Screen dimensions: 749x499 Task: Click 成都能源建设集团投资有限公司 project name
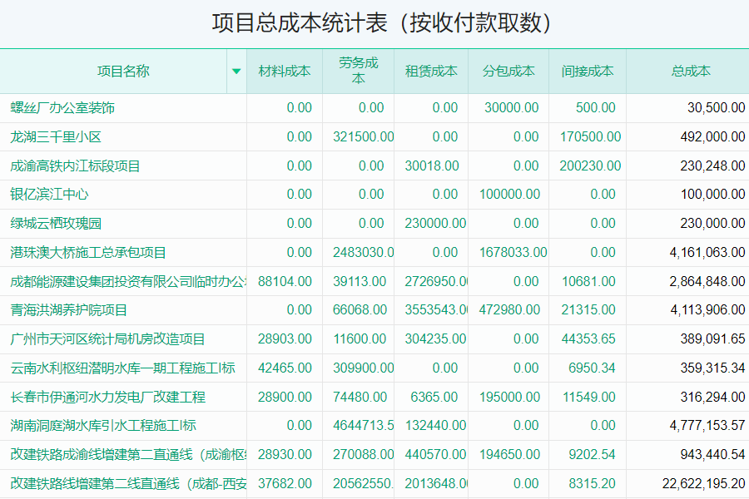click(x=128, y=282)
